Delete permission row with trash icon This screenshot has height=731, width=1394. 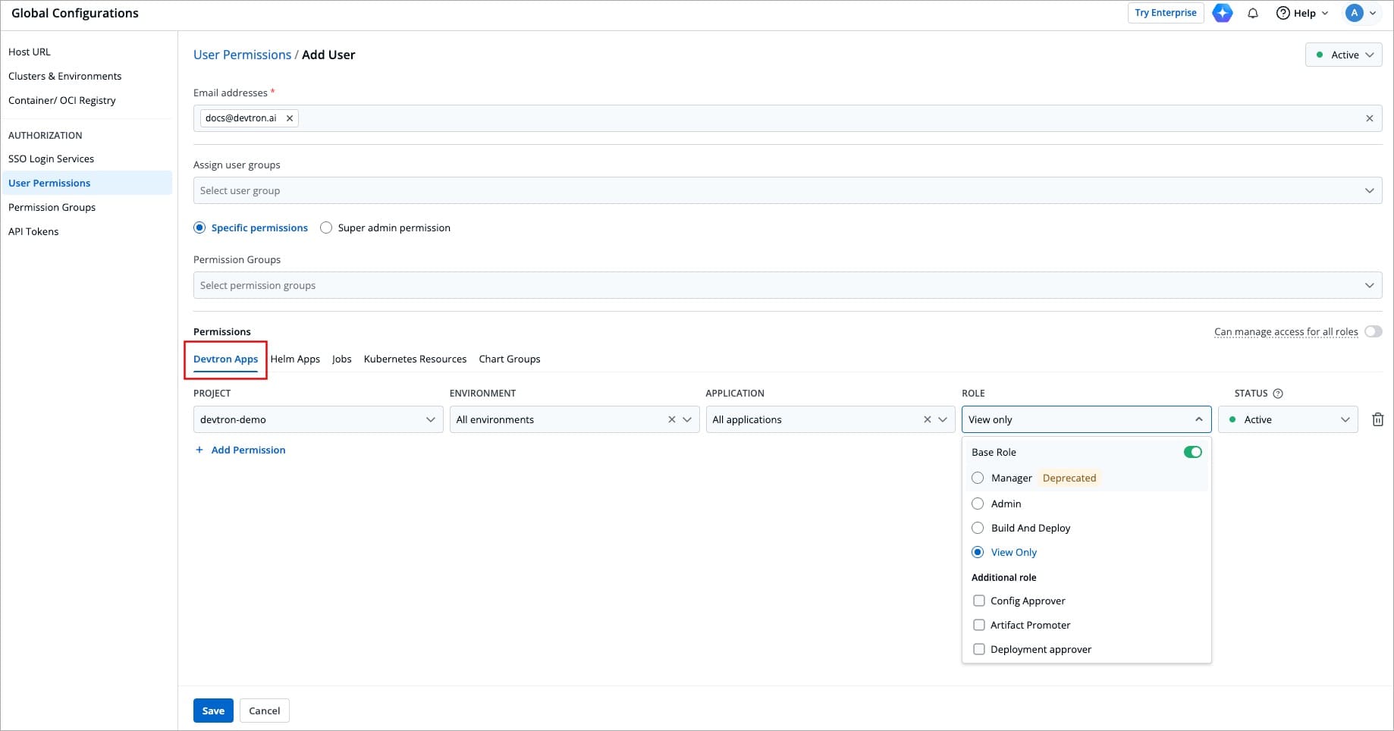(1377, 419)
